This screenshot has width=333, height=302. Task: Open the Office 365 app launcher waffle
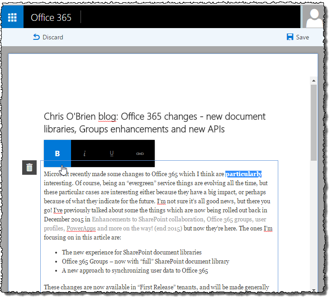(12, 17)
